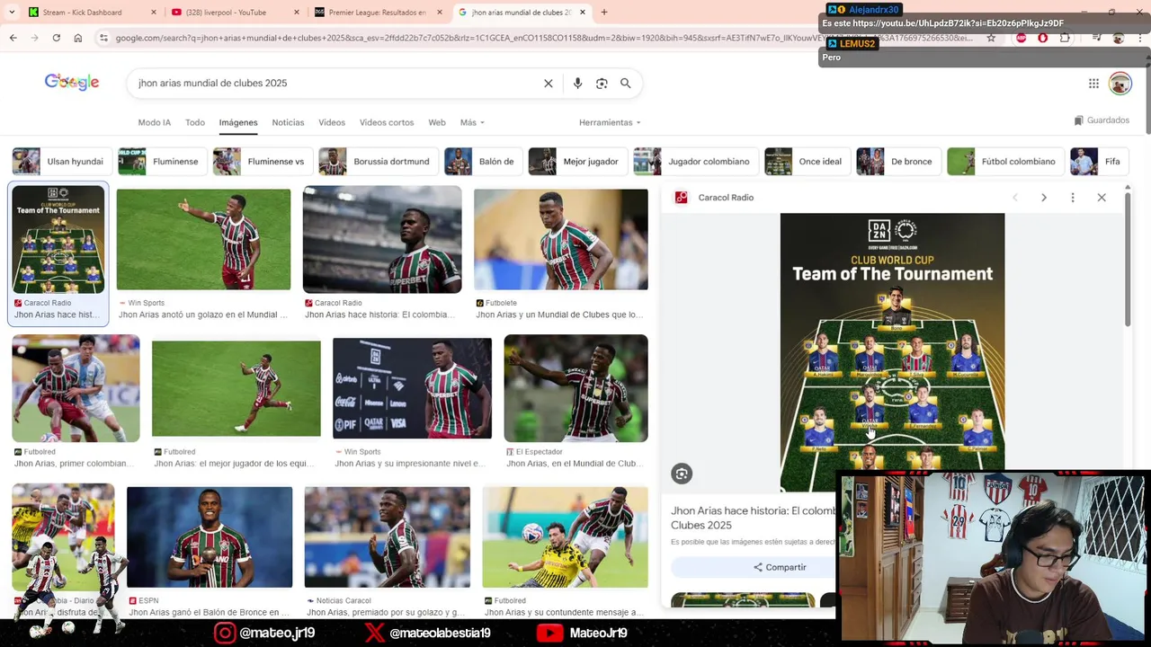
Task: Filter by the De bronce chip
Action: pos(898,162)
